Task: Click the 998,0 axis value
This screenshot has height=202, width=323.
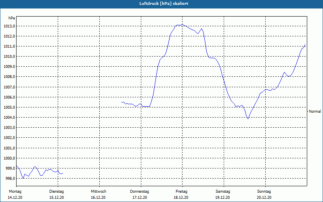Action: [x=10, y=179]
